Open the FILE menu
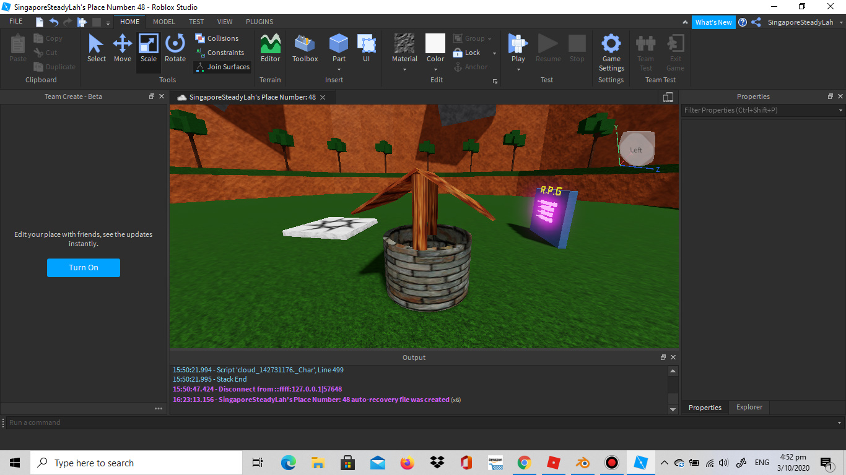The width and height of the screenshot is (846, 475). 15,22
